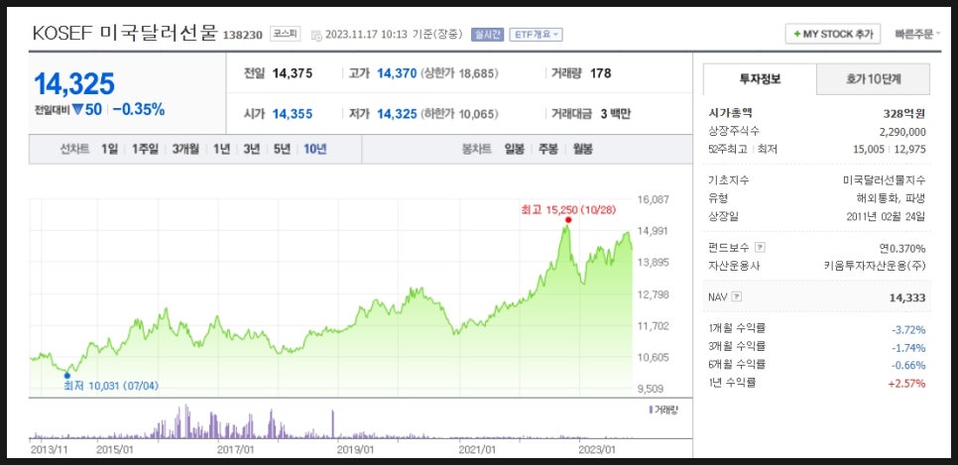Click the 고가 value 14,370
958x465 pixels.
tap(397, 74)
